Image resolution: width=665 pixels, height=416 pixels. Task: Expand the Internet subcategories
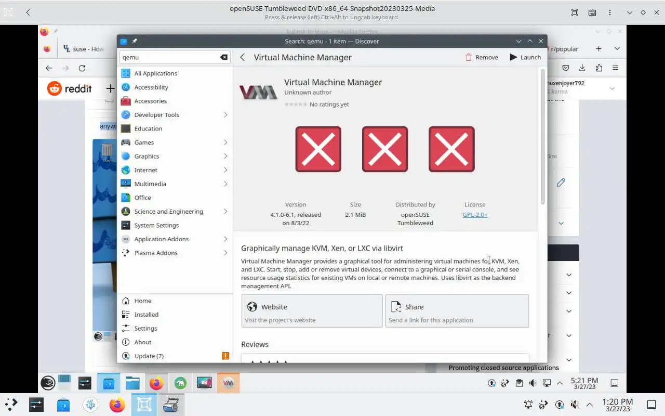[x=225, y=170]
